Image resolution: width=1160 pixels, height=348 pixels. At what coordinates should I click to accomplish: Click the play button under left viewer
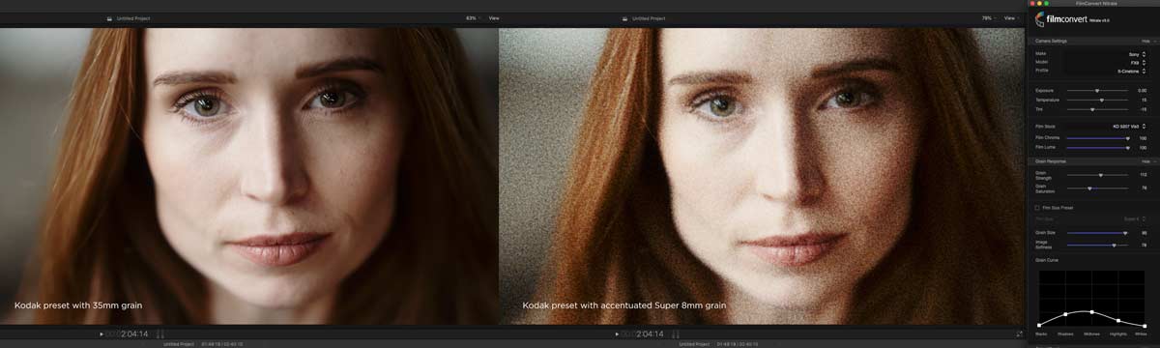pyautogui.click(x=101, y=333)
